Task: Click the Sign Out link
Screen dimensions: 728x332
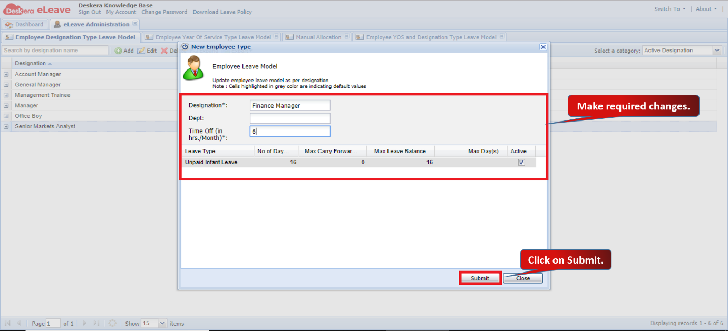Action: 90,12
